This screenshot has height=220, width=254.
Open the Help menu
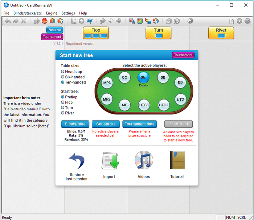[x=83, y=13]
